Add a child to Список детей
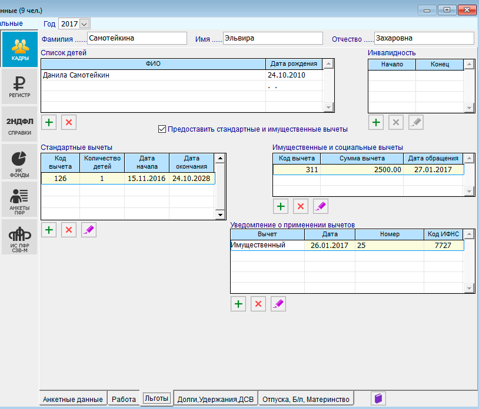The width and height of the screenshot is (479, 409). [49, 123]
